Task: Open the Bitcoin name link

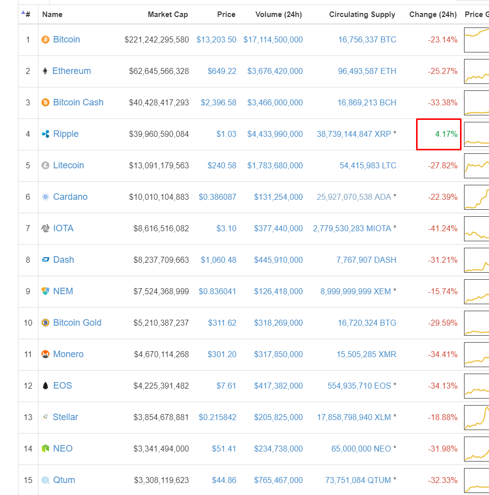Action: pos(66,39)
